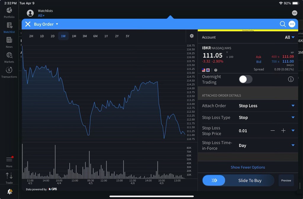Select 2Y chart timeframe
The height and width of the screenshot is (199, 303).
(x=117, y=36)
